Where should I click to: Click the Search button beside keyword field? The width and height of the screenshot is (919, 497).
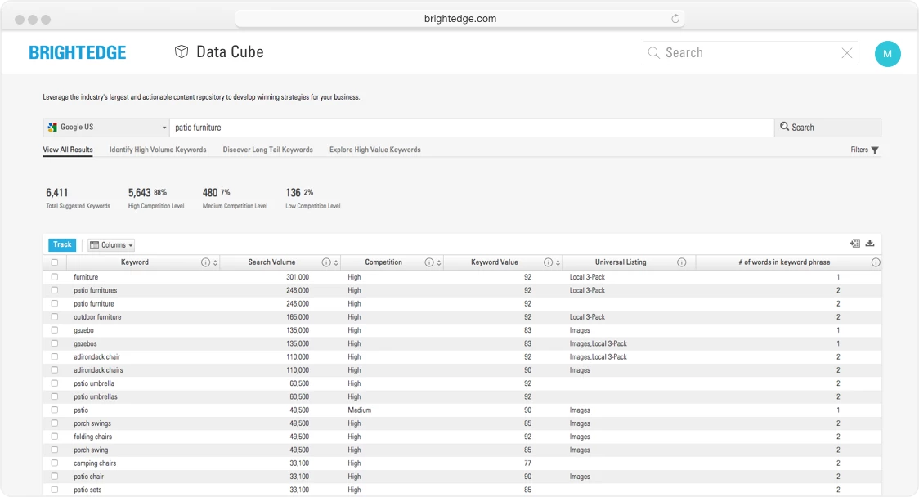(827, 128)
